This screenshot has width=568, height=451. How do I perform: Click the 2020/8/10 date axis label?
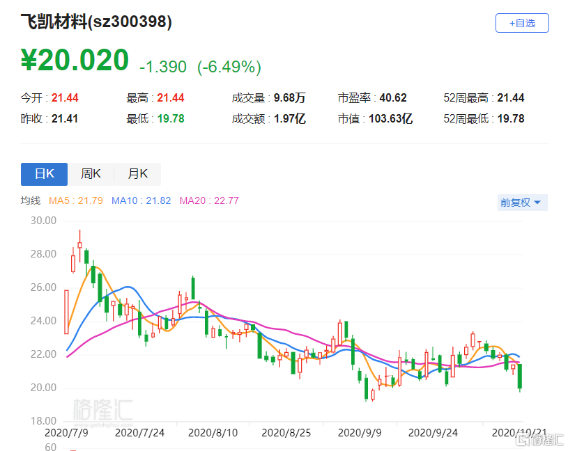click(x=213, y=433)
